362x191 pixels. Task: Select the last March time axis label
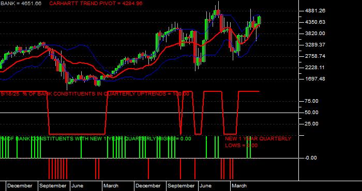(239, 186)
